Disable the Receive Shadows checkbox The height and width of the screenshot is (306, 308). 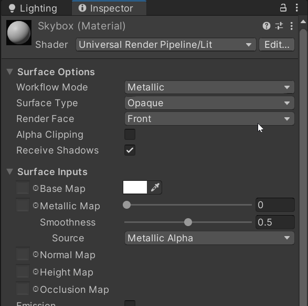[x=130, y=150]
